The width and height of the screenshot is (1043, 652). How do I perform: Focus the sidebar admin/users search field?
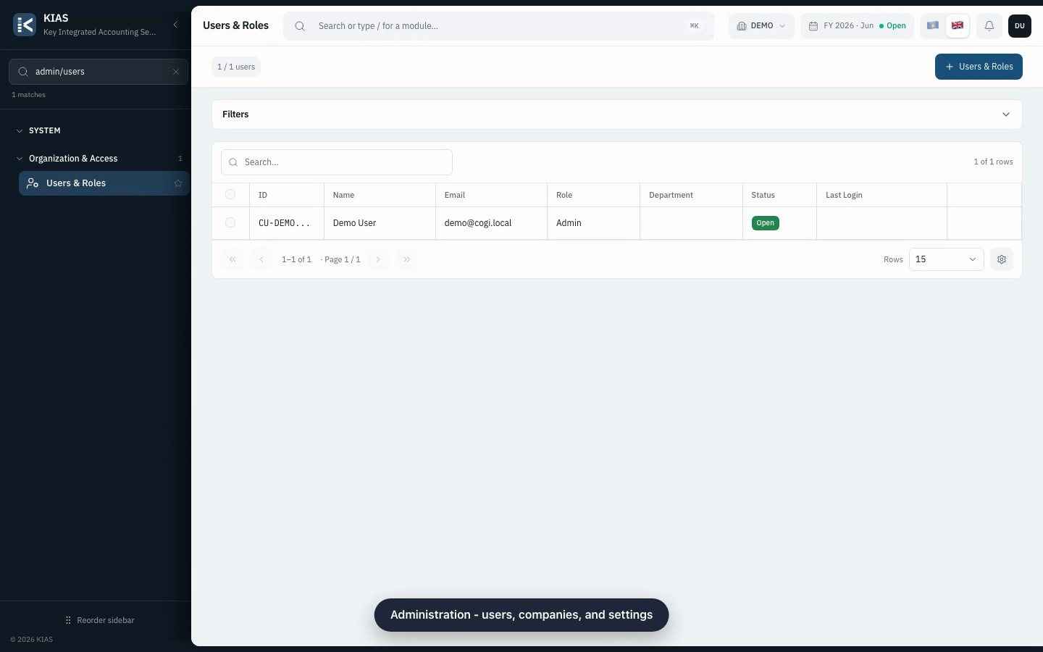99,72
